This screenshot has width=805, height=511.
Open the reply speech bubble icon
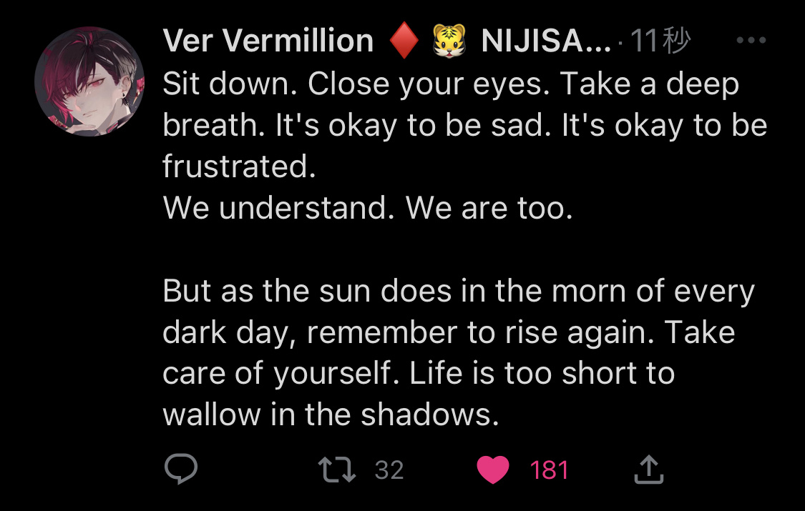click(181, 468)
